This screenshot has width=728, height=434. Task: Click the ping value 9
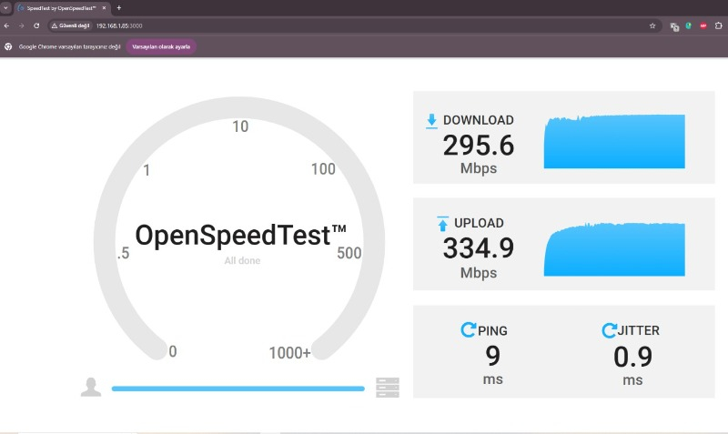tap(492, 357)
